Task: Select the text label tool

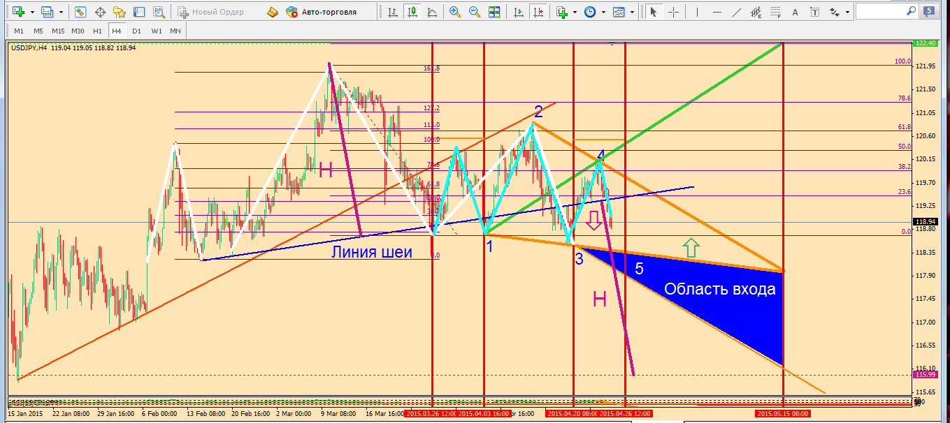Action: coord(814,12)
